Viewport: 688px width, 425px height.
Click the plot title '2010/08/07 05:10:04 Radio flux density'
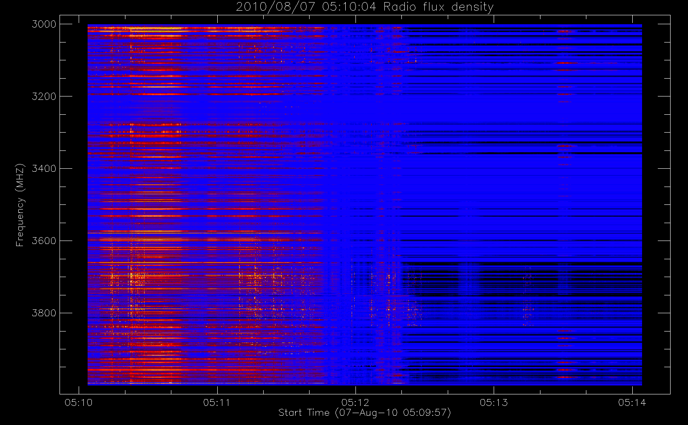point(364,7)
